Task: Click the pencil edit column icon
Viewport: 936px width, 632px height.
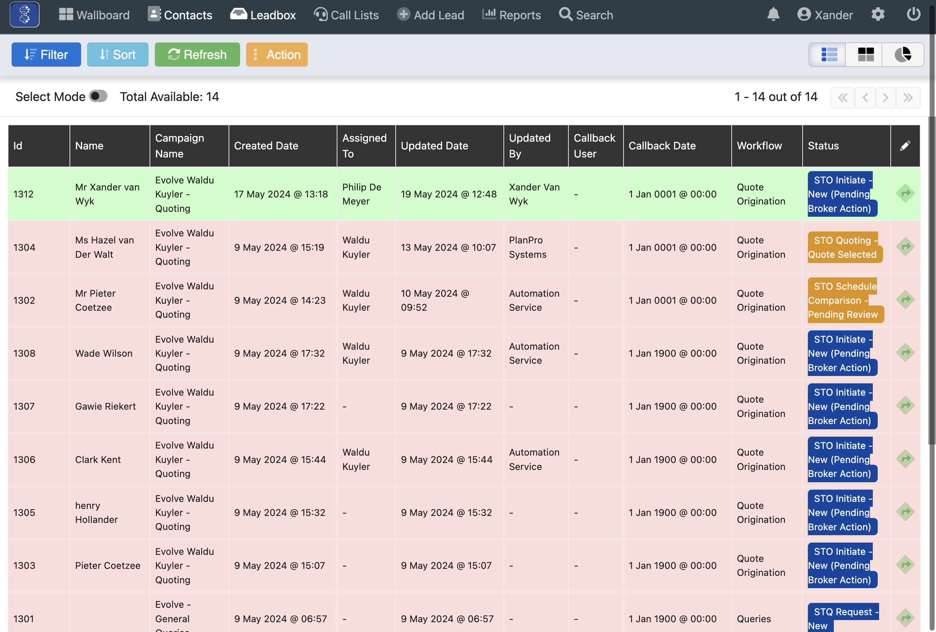Action: coord(905,146)
